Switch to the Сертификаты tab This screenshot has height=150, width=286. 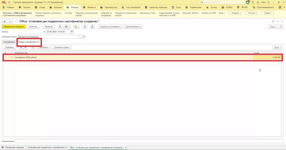[9, 42]
